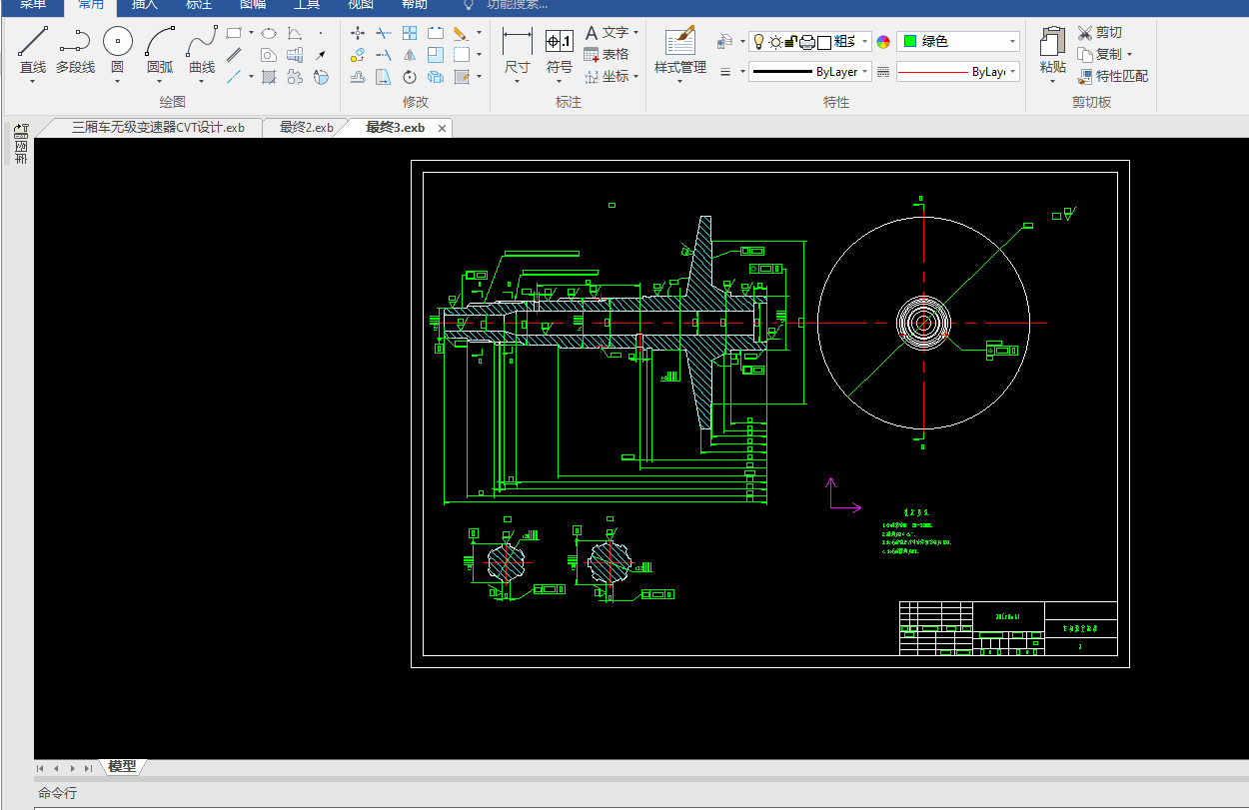Open 样式管理 style manager
Screen dimensions: 1249x810
(x=679, y=48)
